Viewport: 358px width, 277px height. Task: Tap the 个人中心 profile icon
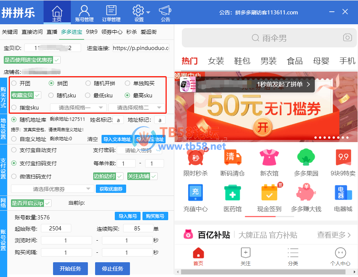341,253
